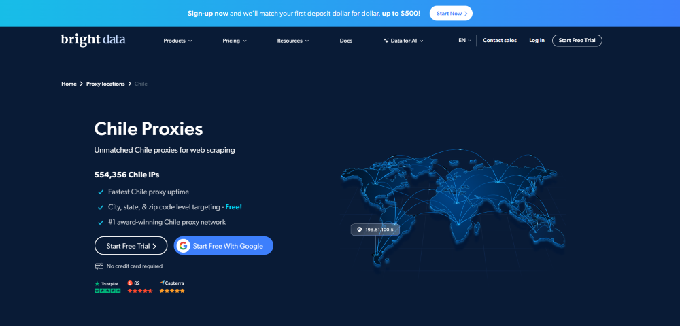This screenshot has width=680, height=326.
Task: Open the Products dropdown menu
Action: (x=177, y=41)
